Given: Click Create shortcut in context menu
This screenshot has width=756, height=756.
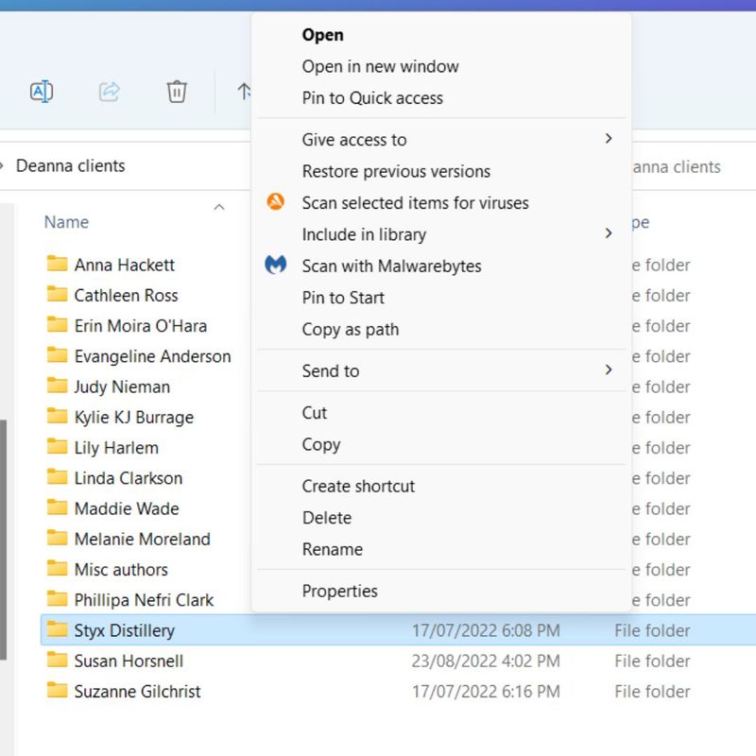Looking at the screenshot, I should (358, 486).
